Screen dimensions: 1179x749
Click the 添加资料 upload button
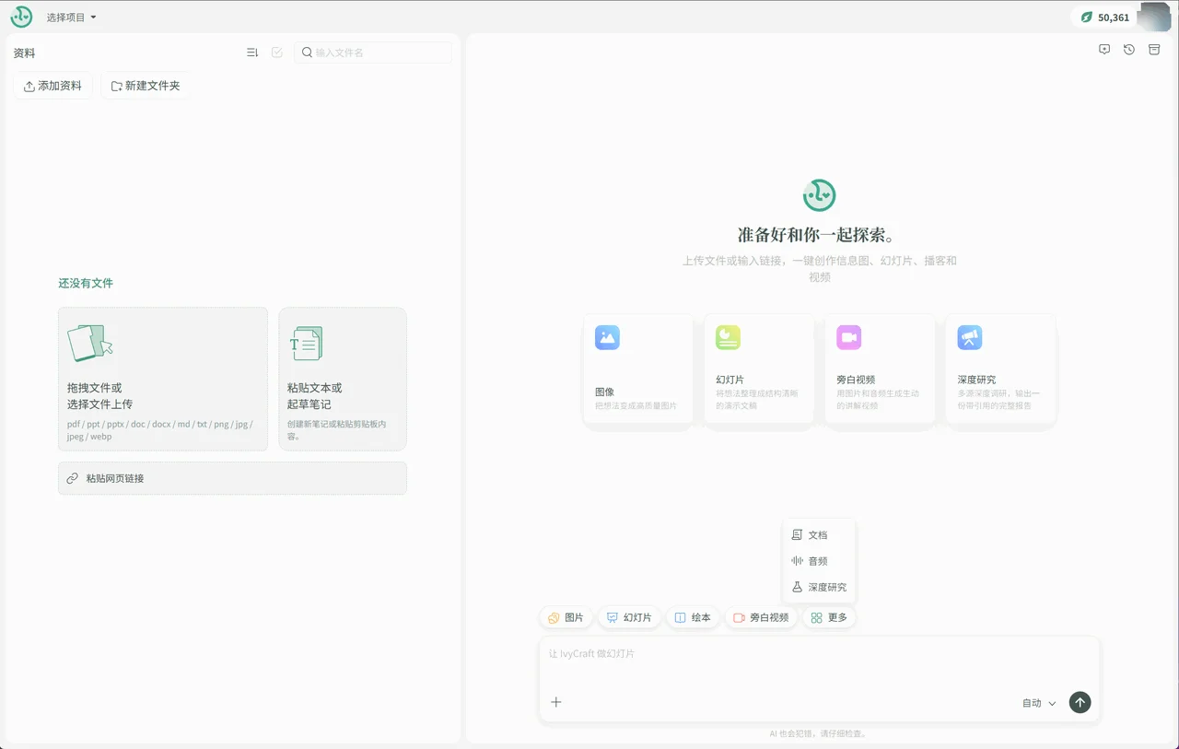[53, 86]
